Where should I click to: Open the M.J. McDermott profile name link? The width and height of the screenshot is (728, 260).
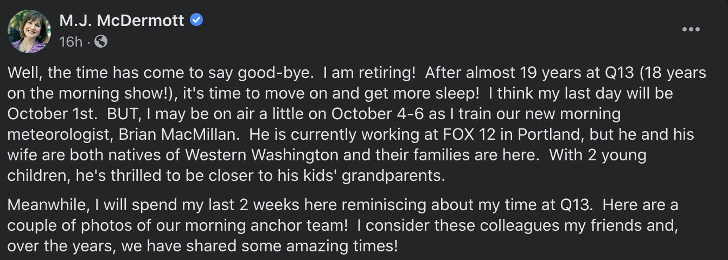point(122,21)
